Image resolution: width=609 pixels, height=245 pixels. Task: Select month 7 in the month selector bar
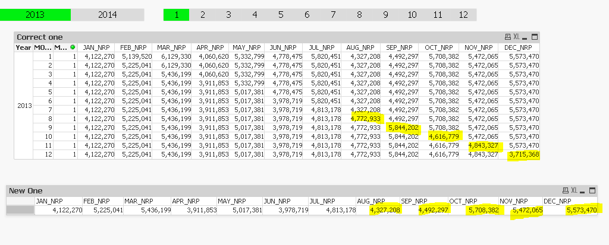(333, 15)
